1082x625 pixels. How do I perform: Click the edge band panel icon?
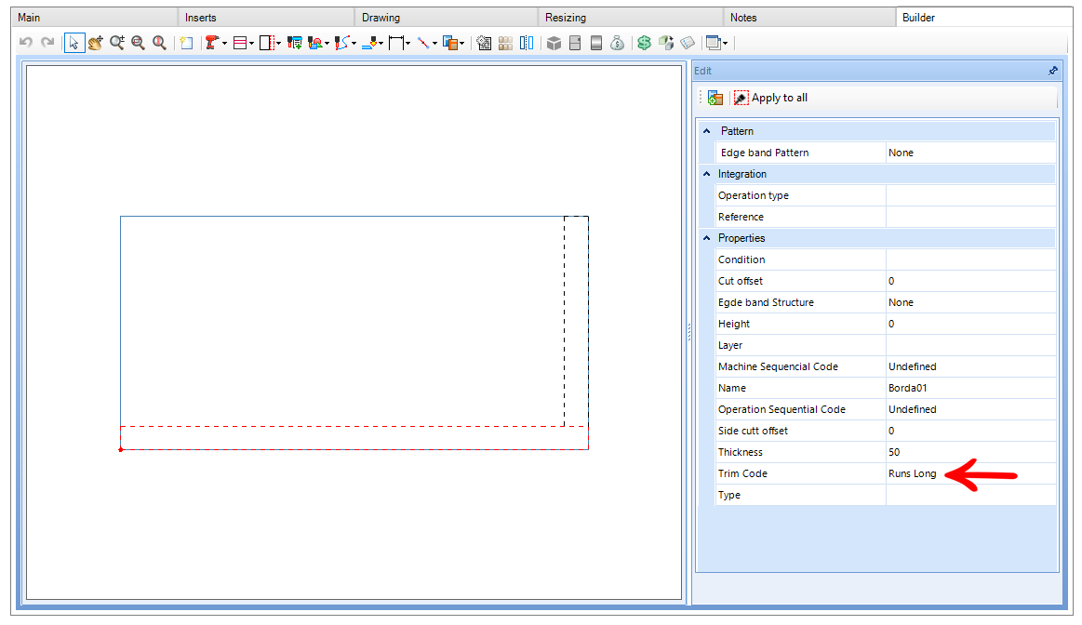click(266, 43)
